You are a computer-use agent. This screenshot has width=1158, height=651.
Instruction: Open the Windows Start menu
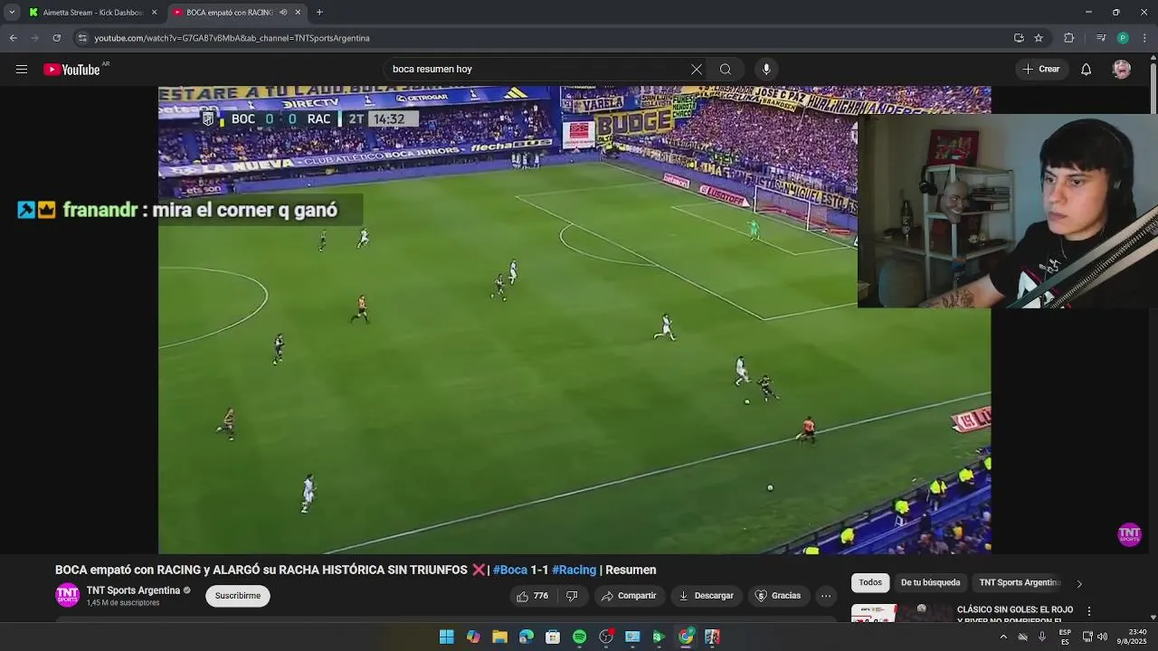[x=446, y=637]
